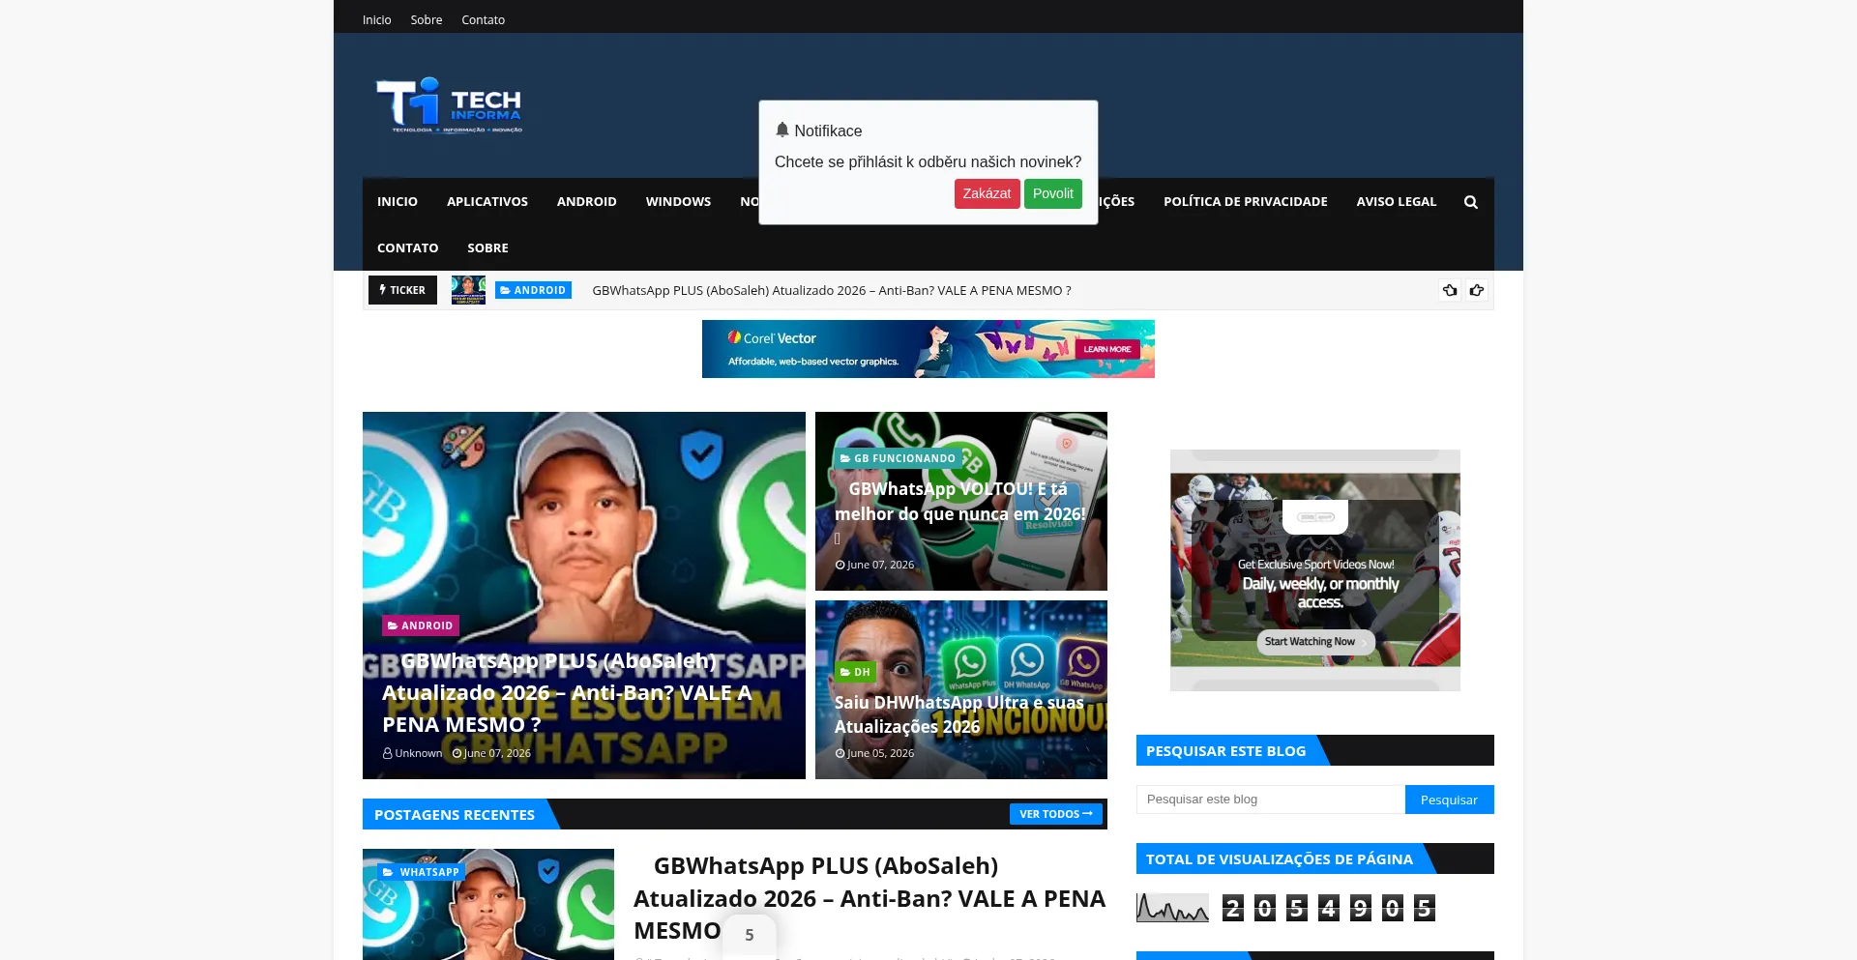The width and height of the screenshot is (1857, 960).
Task: Open Contato link in top bar
Action: pos(483,19)
